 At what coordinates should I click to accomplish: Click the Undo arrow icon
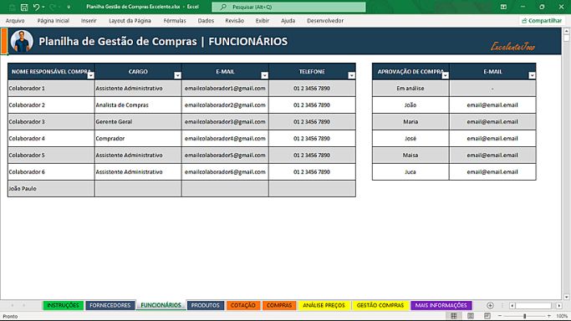(36, 7)
